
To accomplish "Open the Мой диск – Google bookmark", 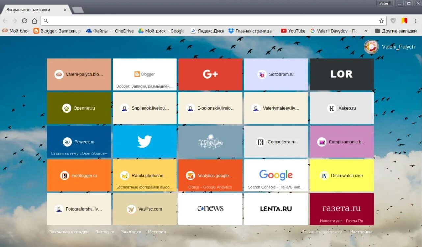I will (161, 31).
